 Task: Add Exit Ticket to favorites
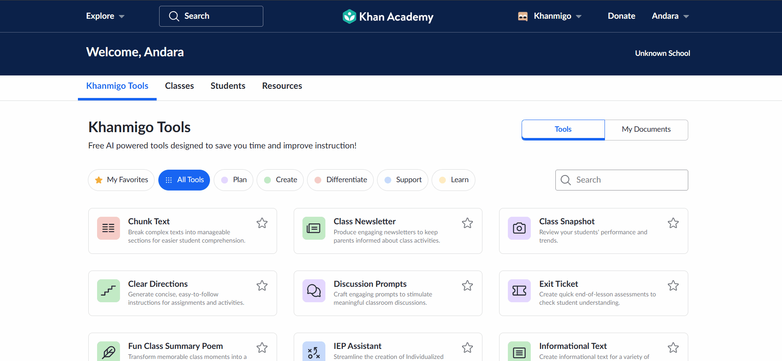(x=673, y=286)
